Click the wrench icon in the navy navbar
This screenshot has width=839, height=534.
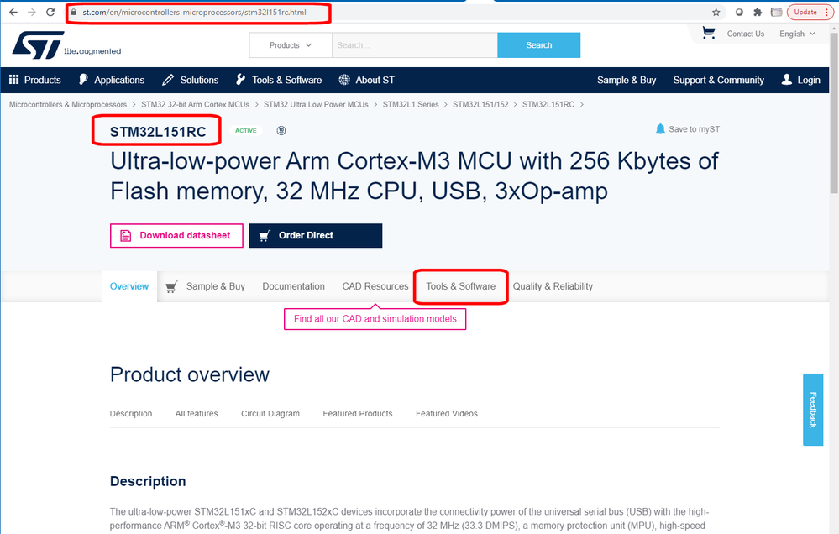click(241, 80)
